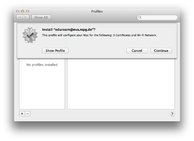Add a profile with the plus button
This screenshot has width=194, height=141.
[22, 114]
